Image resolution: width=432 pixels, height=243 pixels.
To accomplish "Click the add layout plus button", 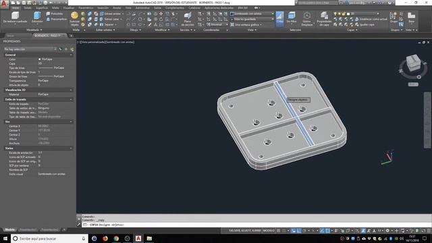I will point(64,230).
